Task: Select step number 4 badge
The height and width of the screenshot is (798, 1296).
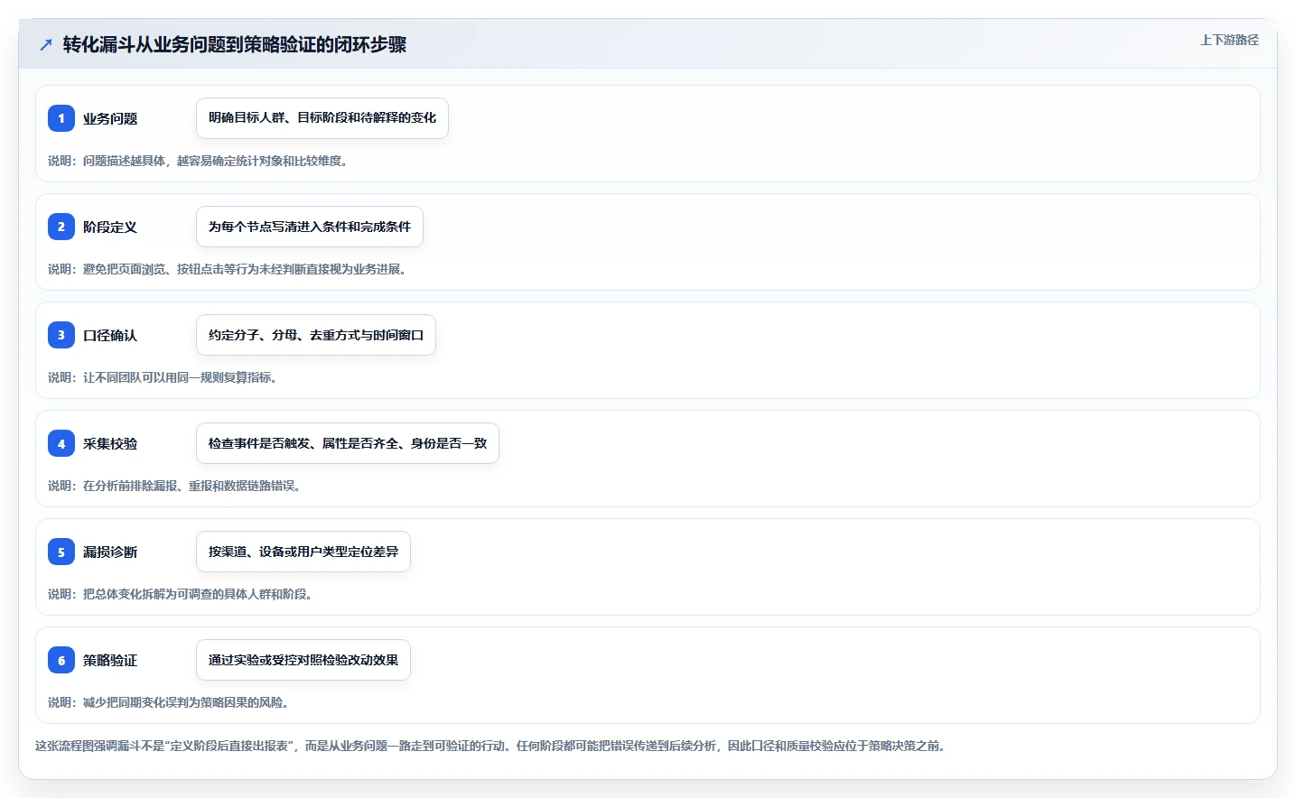Action: tap(61, 443)
